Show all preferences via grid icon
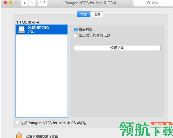Viewport: 173px width, 138px height. [42, 3]
